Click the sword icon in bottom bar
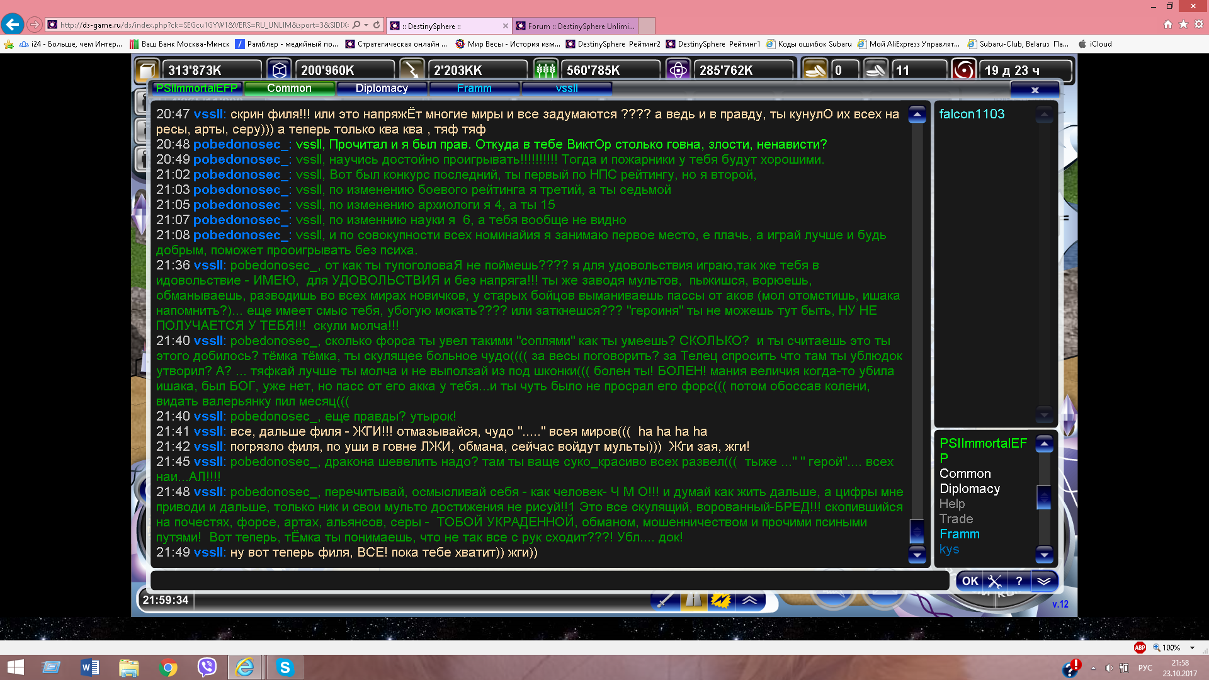 click(664, 601)
